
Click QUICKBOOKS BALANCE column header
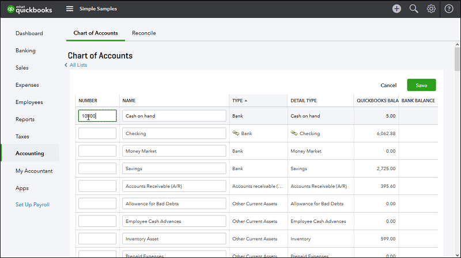pyautogui.click(x=377, y=101)
